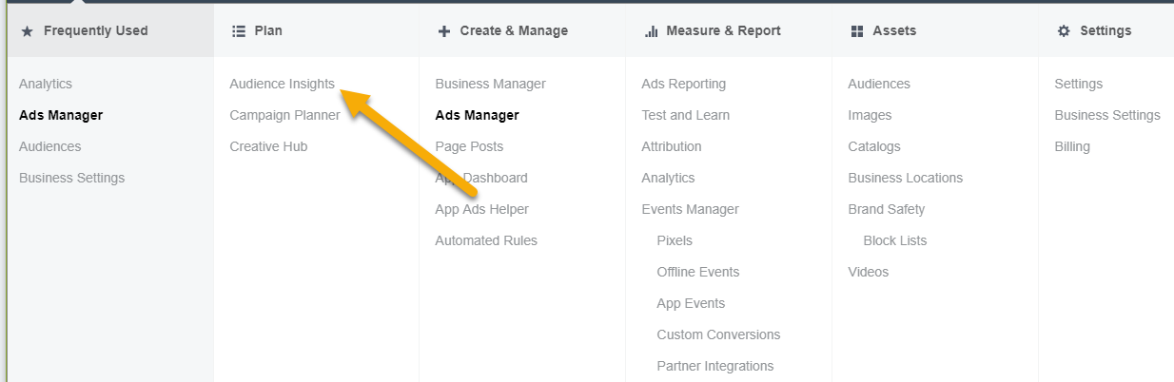Screen dimensions: 1174x382
Task: Select Test and Learn
Action: [685, 115]
